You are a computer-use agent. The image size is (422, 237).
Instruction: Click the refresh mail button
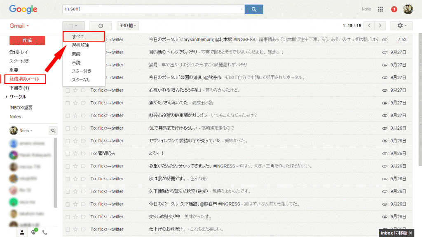click(100, 26)
